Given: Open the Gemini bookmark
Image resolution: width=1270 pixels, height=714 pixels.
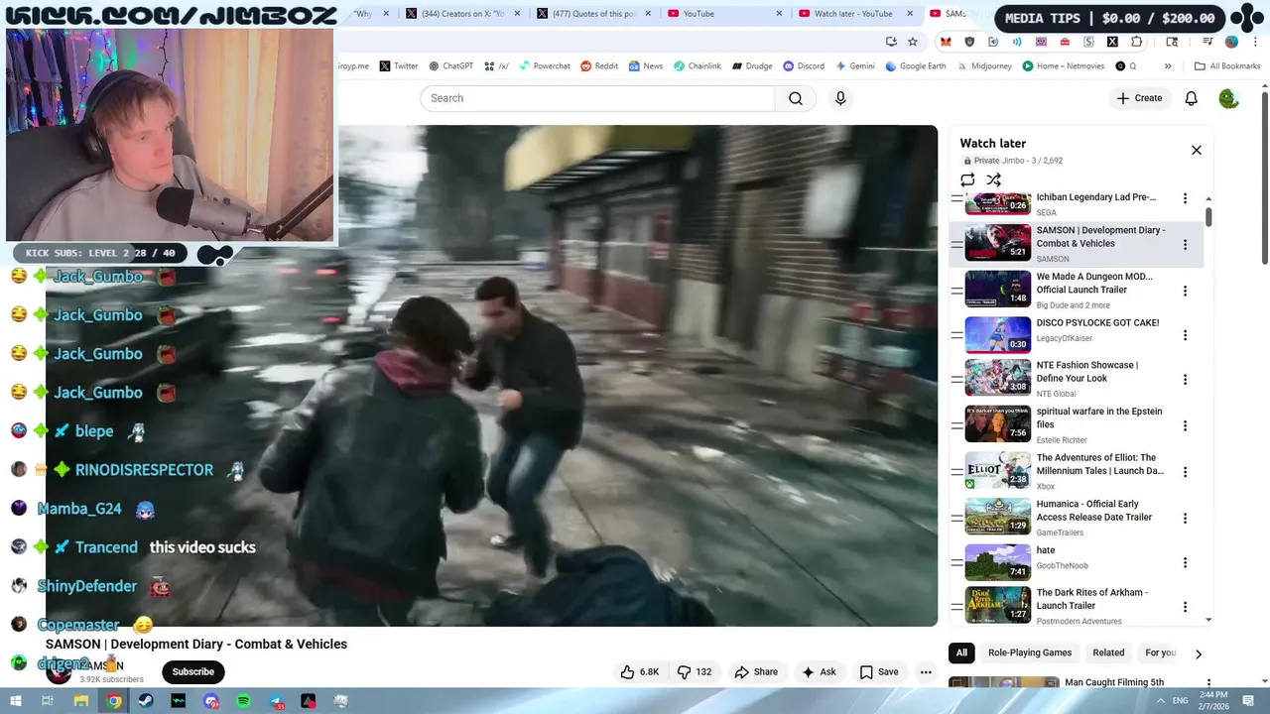Looking at the screenshot, I should (x=855, y=66).
